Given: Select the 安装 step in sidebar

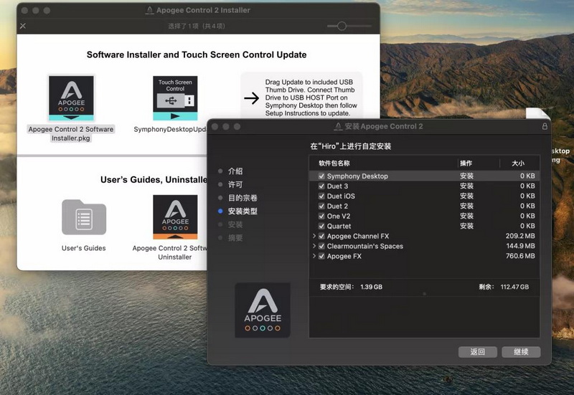Looking at the screenshot, I should point(235,224).
